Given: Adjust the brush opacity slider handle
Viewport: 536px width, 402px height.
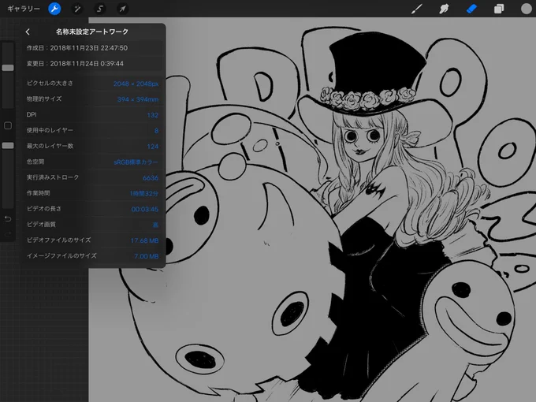Looking at the screenshot, I should tap(8, 146).
